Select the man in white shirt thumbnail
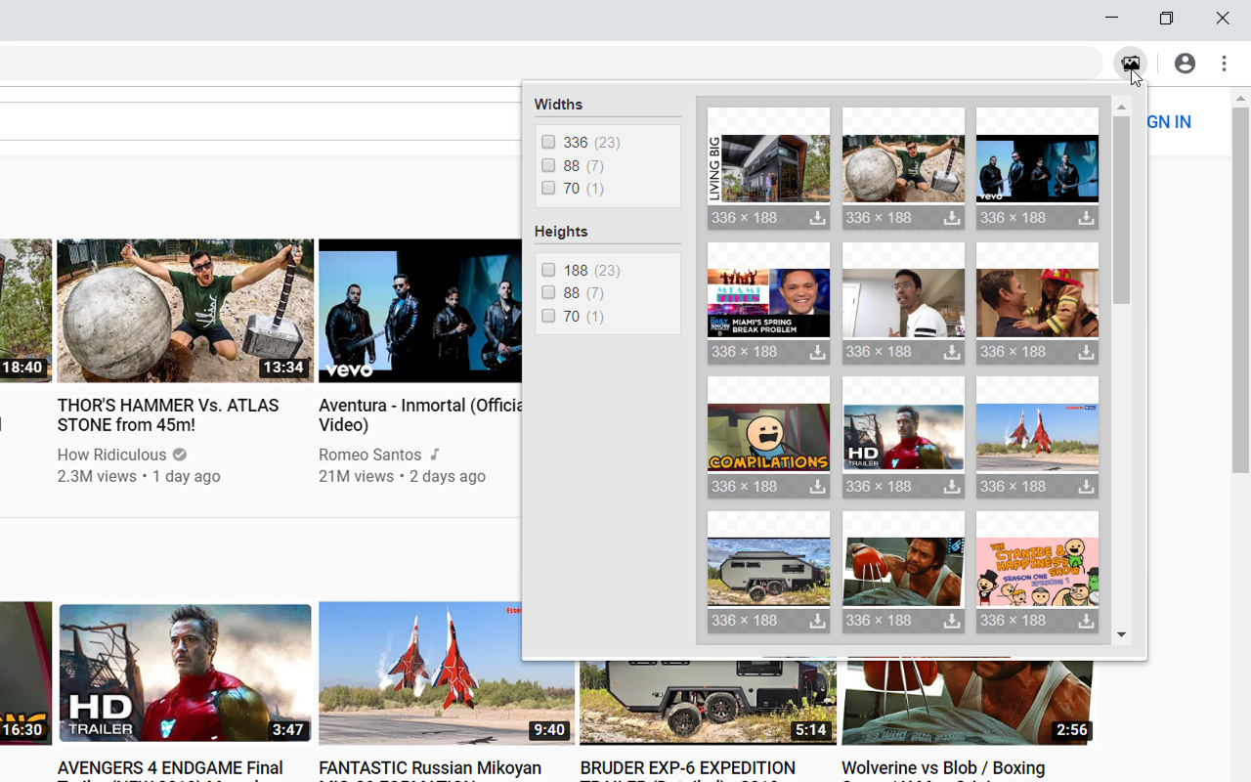The width and height of the screenshot is (1251, 782). 903,303
